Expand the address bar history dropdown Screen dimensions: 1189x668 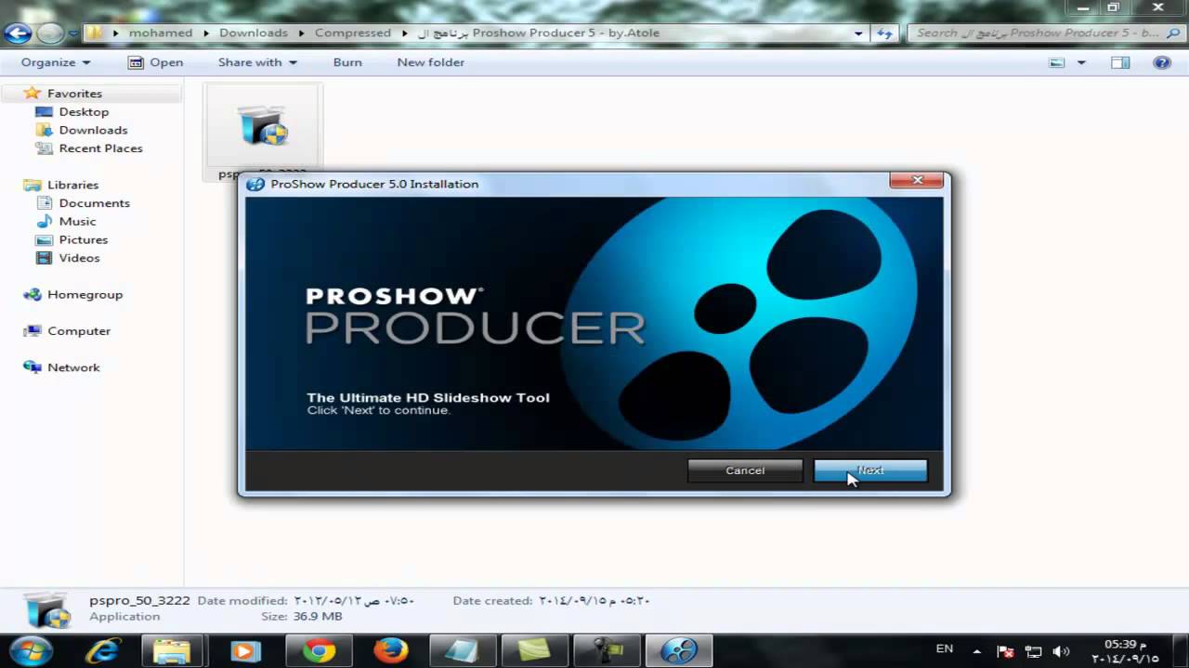[859, 33]
